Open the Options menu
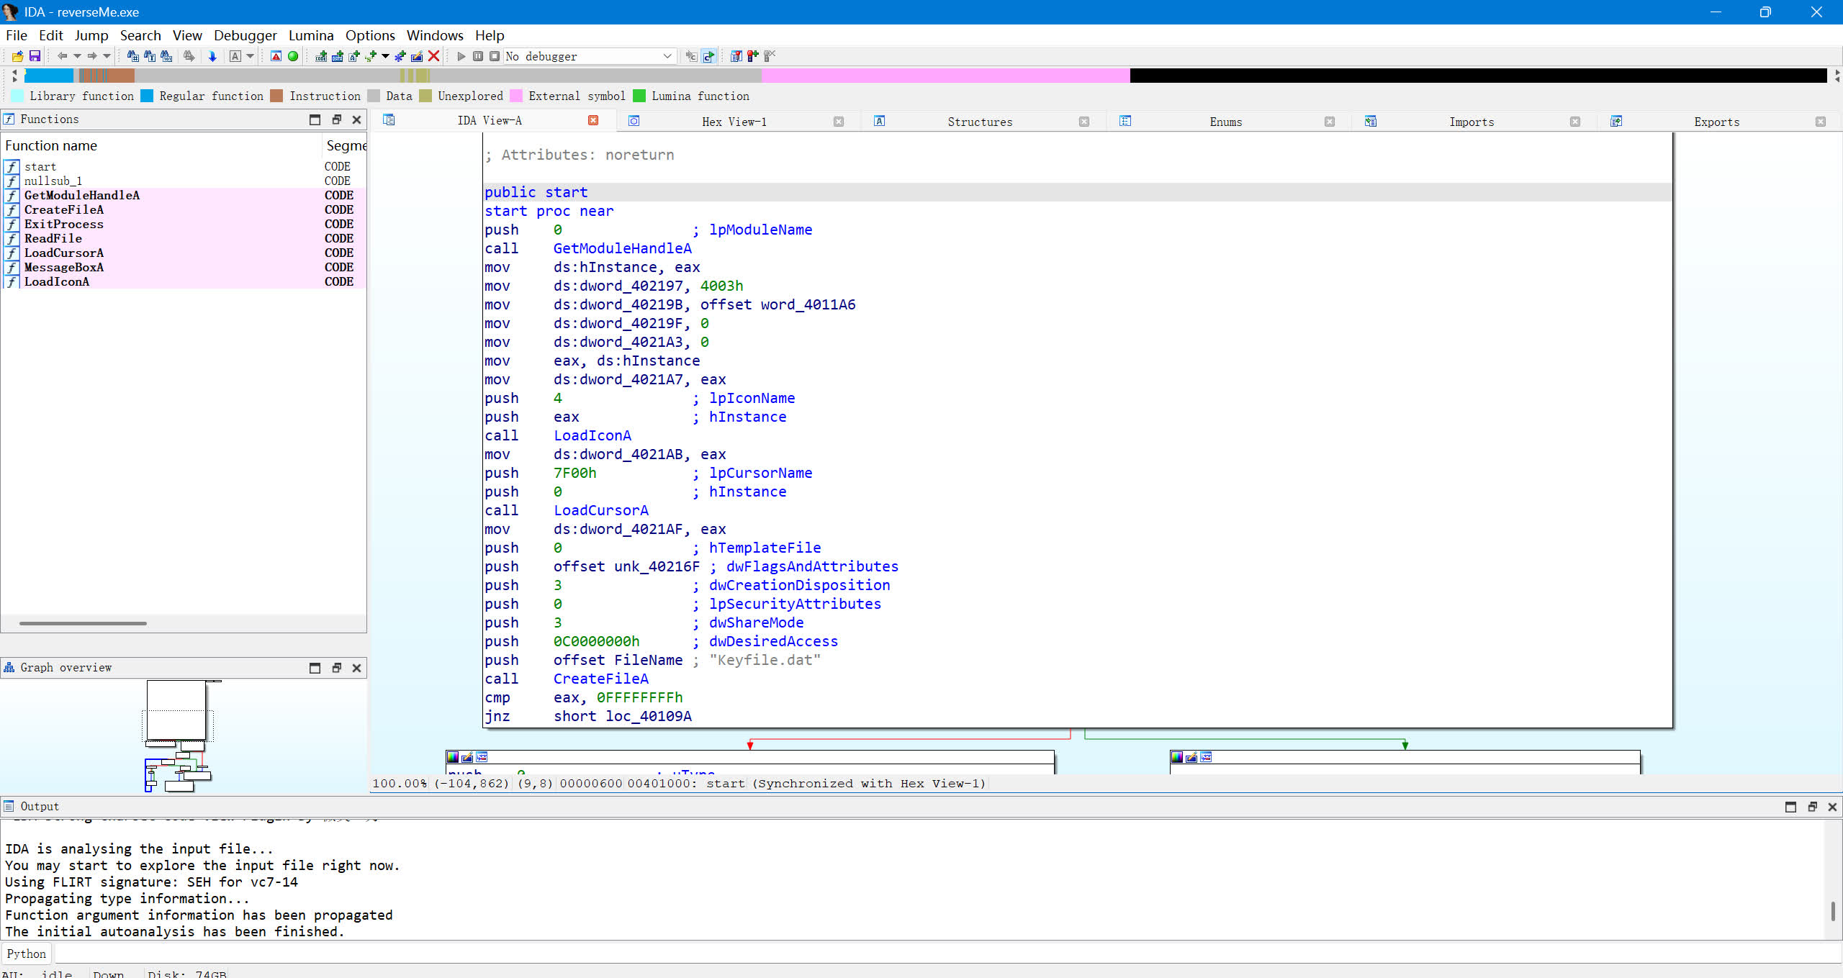Image resolution: width=1843 pixels, height=978 pixels. pos(370,35)
